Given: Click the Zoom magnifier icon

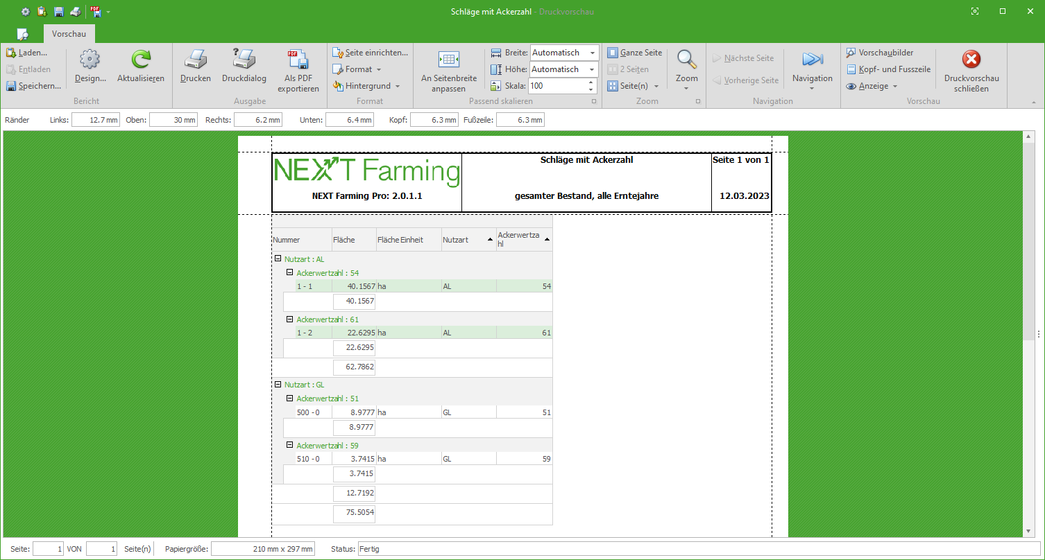Looking at the screenshot, I should 686,60.
